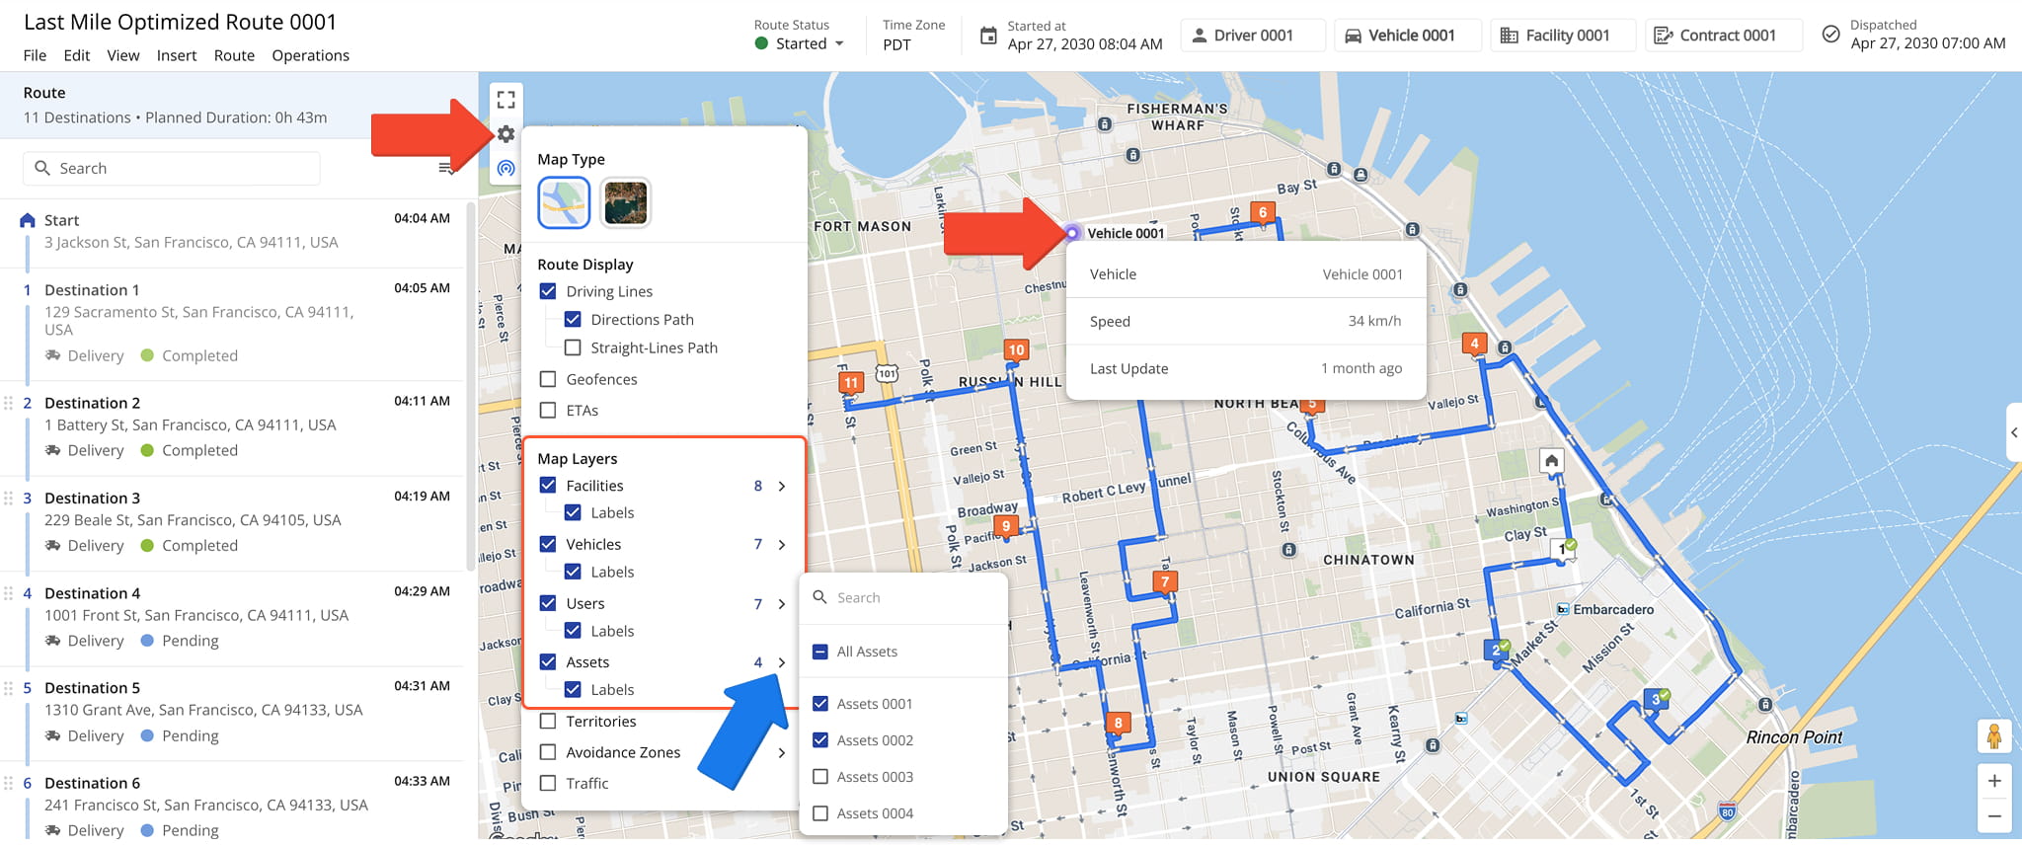Viewport: 2022px width, 847px height.
Task: Click the Start home icon in route list
Action: coord(28,220)
